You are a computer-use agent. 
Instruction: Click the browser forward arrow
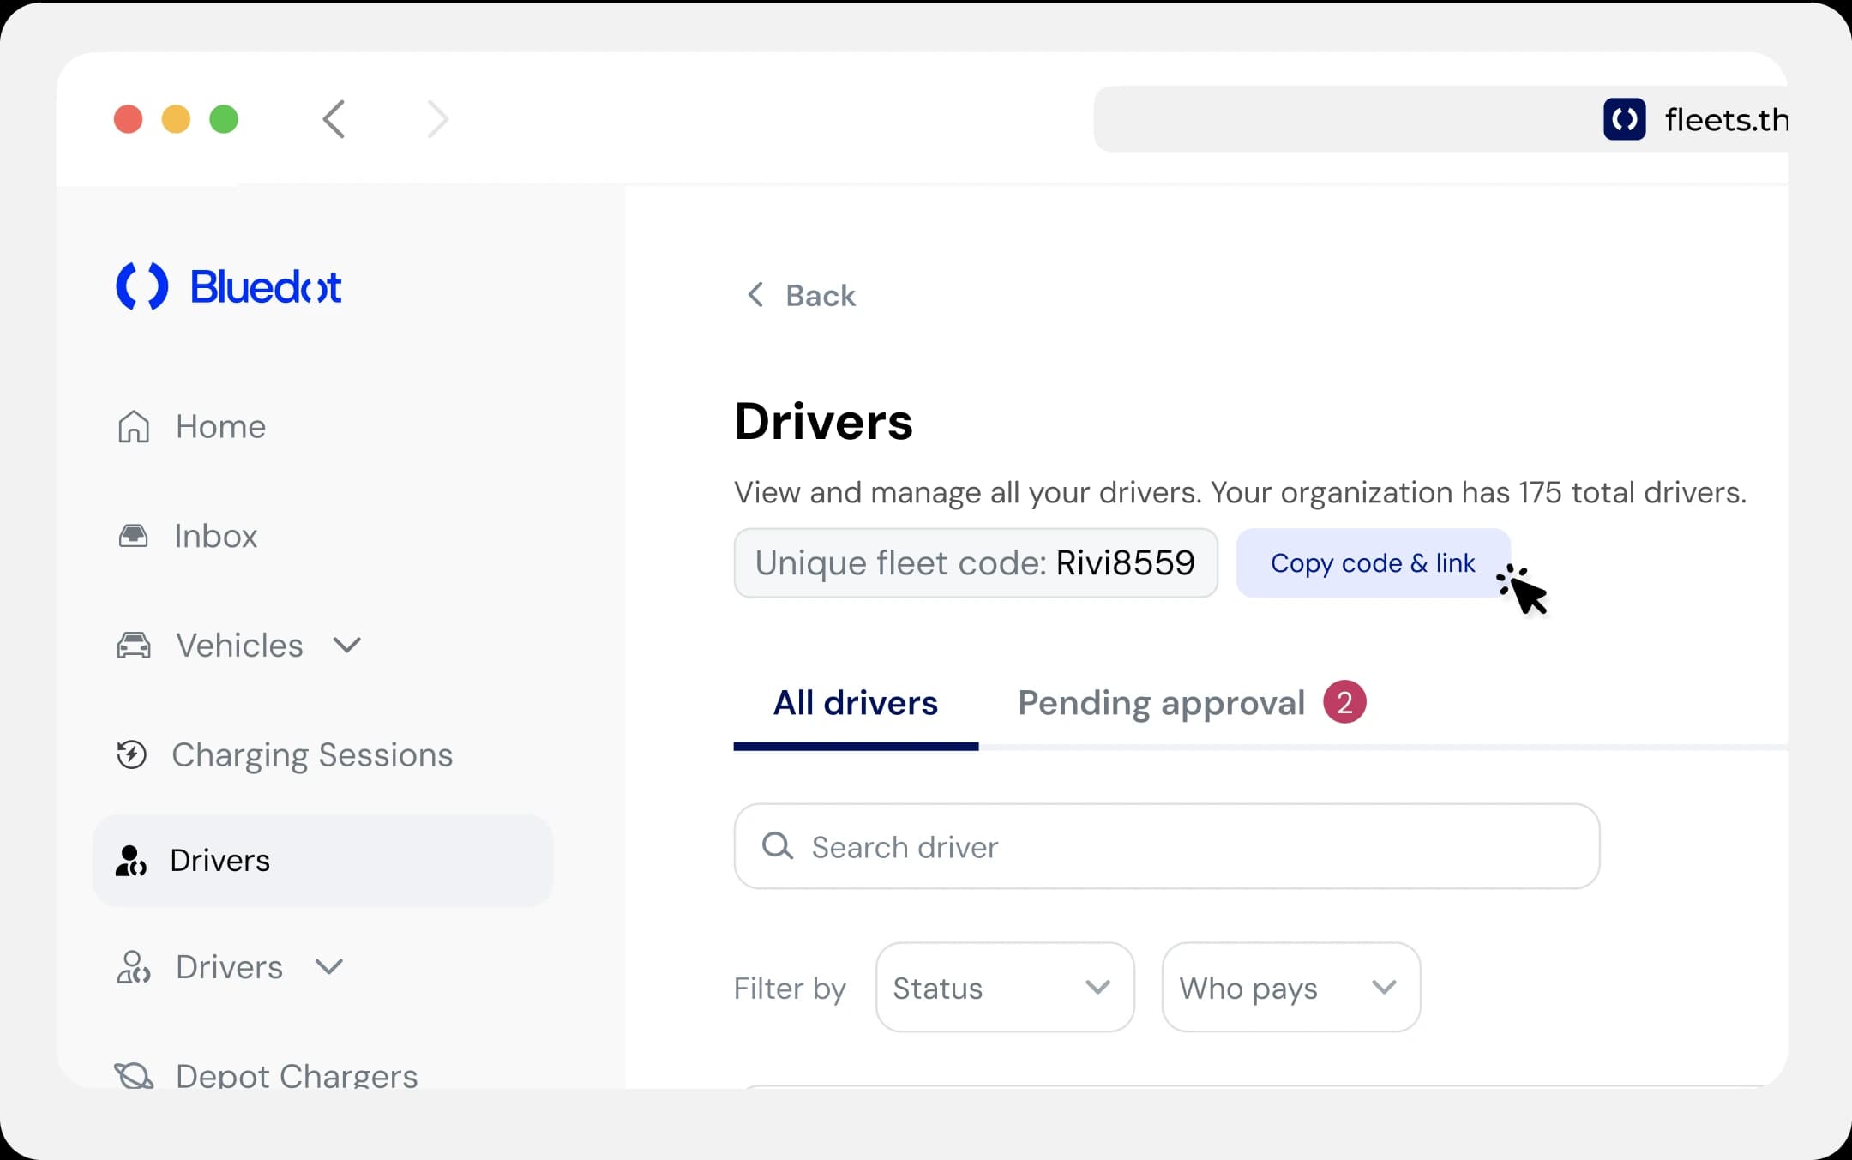click(438, 119)
